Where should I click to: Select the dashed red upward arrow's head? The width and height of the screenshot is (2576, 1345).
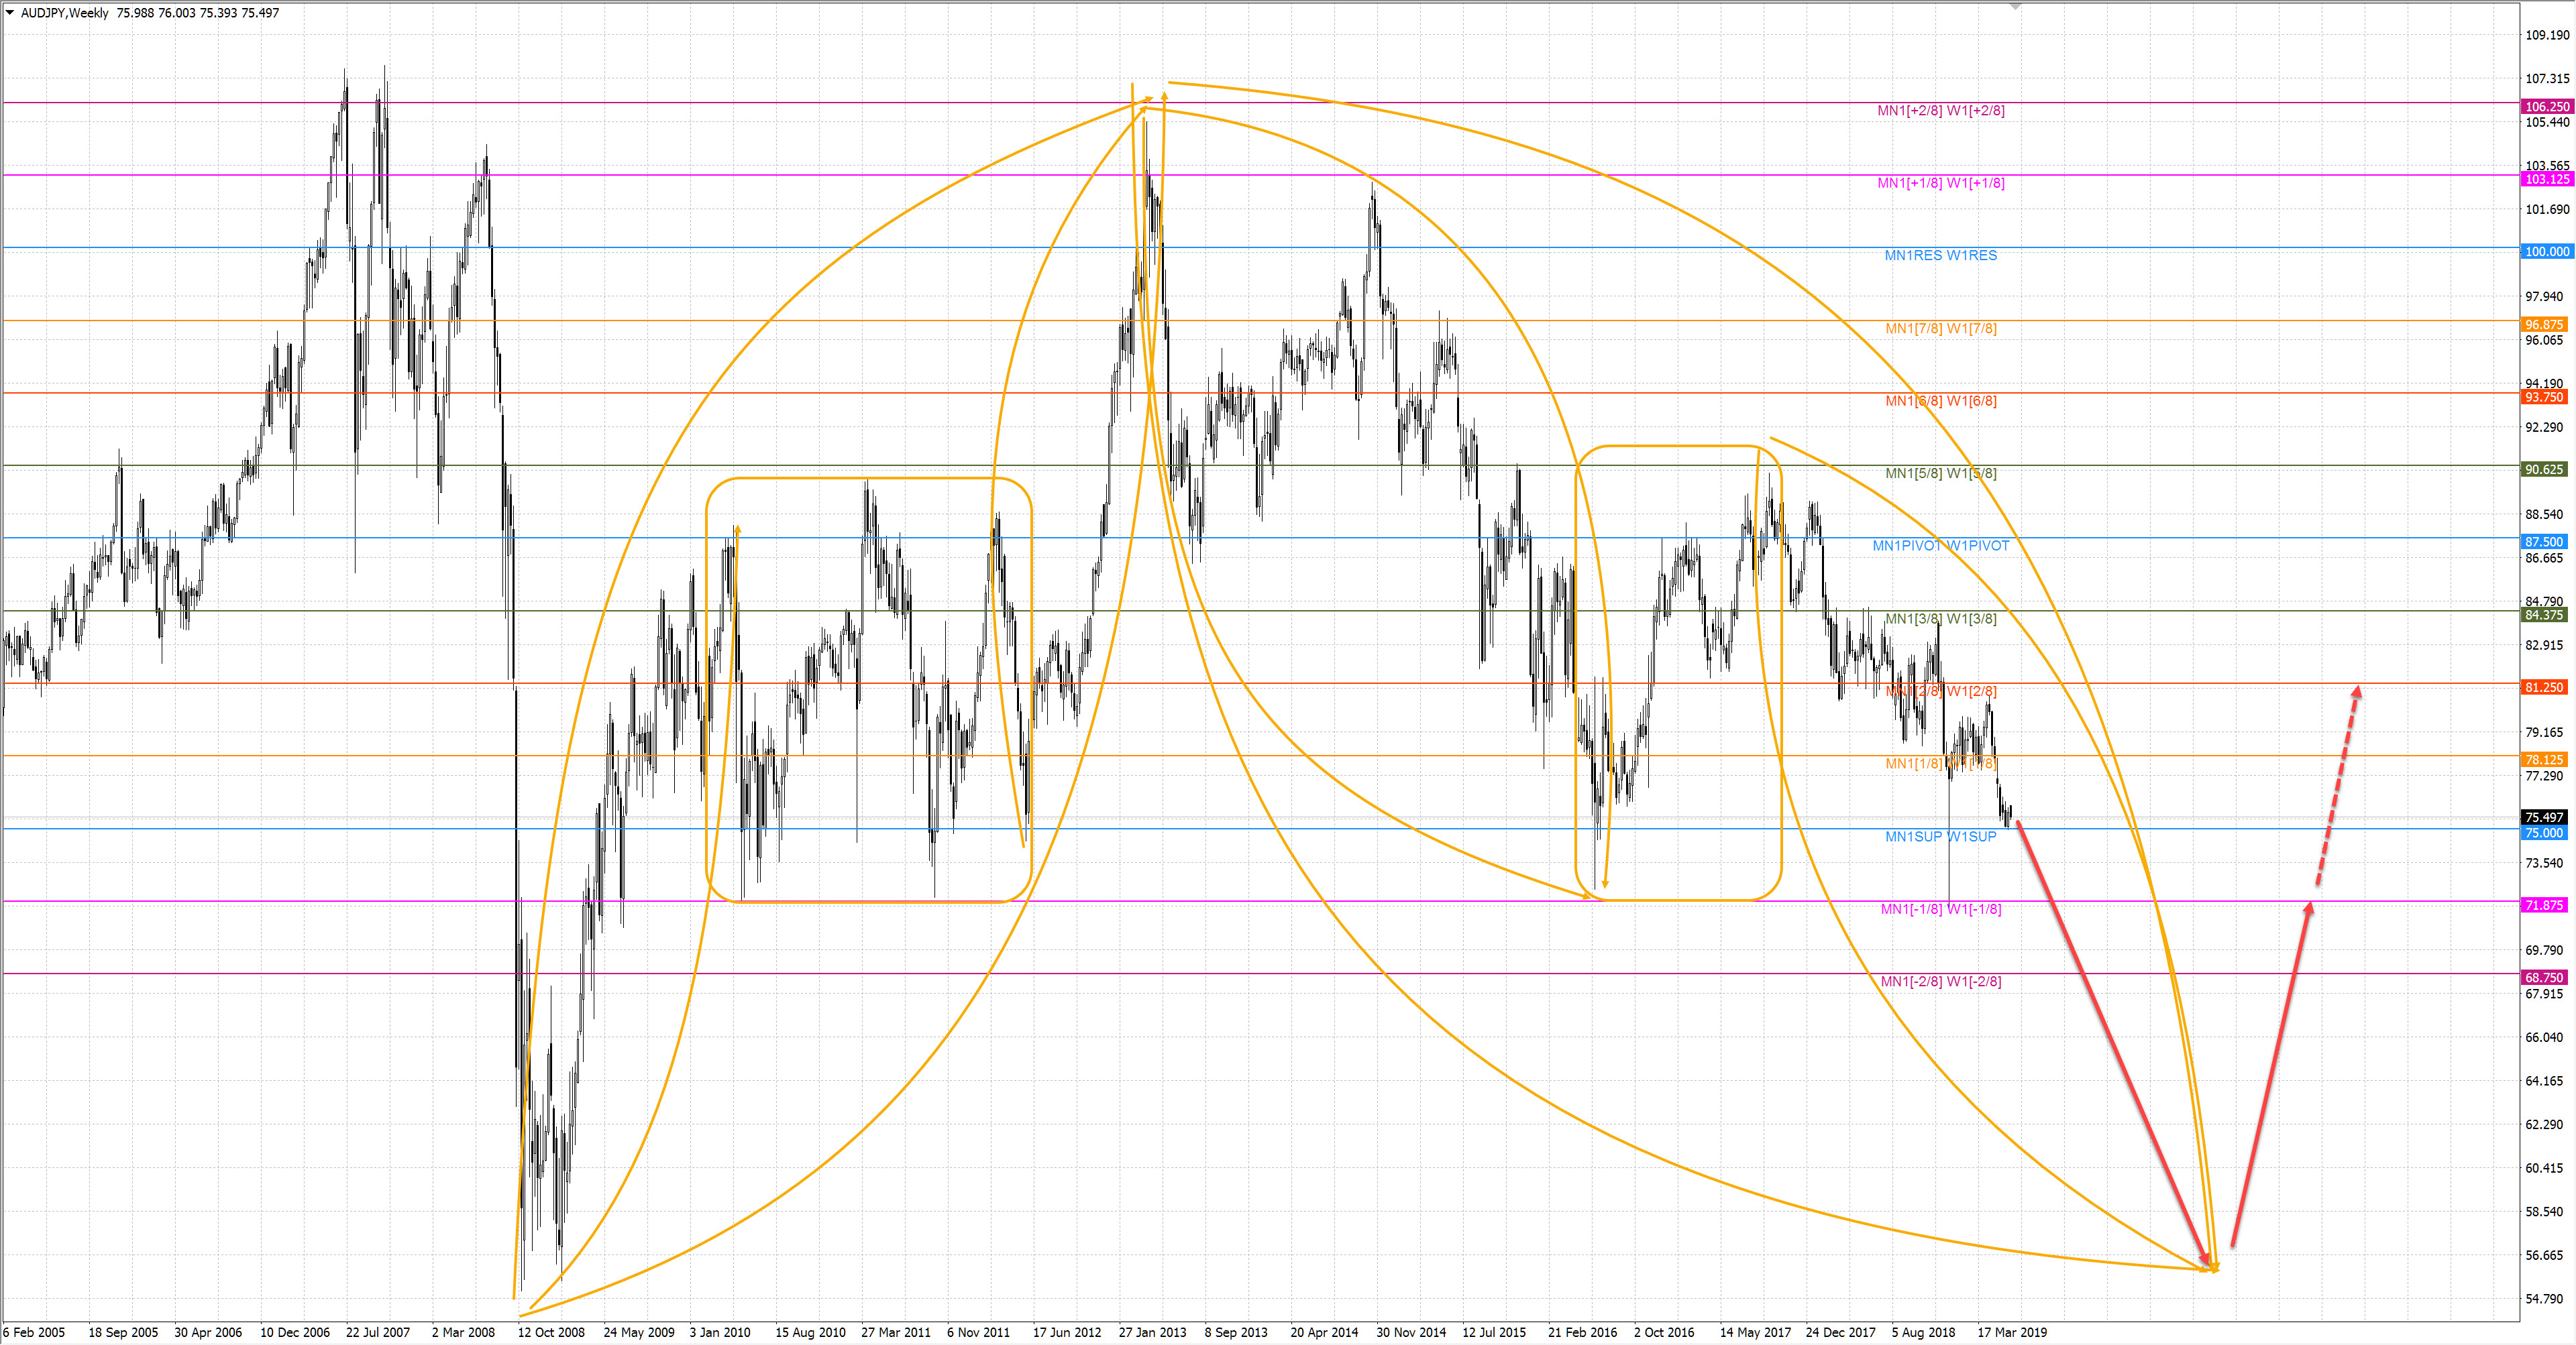point(2357,691)
